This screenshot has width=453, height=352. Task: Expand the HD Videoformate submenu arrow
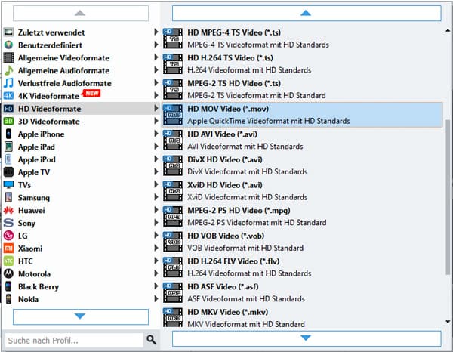click(x=156, y=108)
